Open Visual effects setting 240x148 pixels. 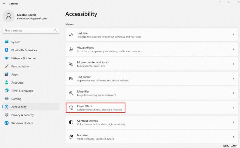point(152,49)
